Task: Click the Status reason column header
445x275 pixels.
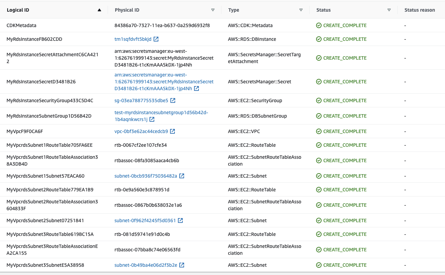Action: [420, 10]
